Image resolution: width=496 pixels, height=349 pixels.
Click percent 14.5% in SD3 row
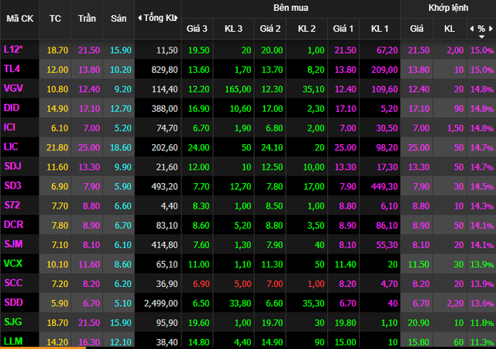point(482,187)
